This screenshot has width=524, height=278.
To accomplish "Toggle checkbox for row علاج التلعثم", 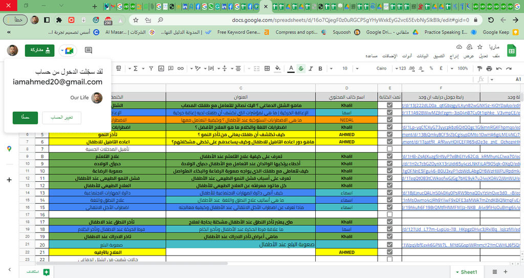I will coord(389,156).
